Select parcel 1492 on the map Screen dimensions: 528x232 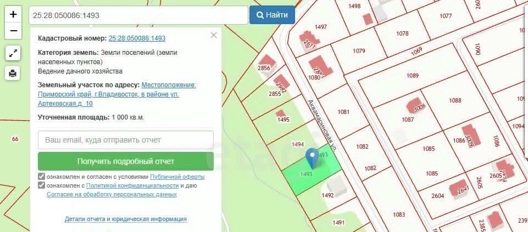tap(327, 195)
